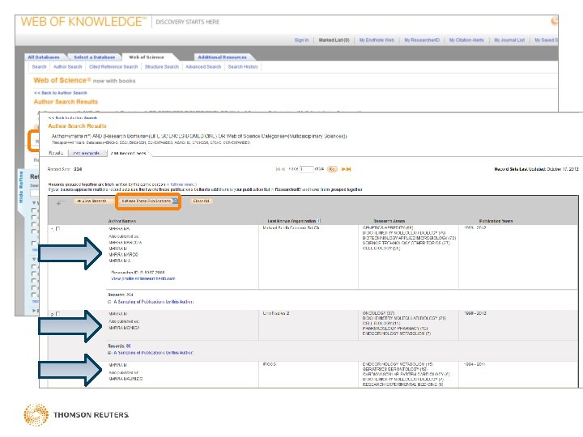
Task: Click the Sign In link
Action: coord(301,40)
